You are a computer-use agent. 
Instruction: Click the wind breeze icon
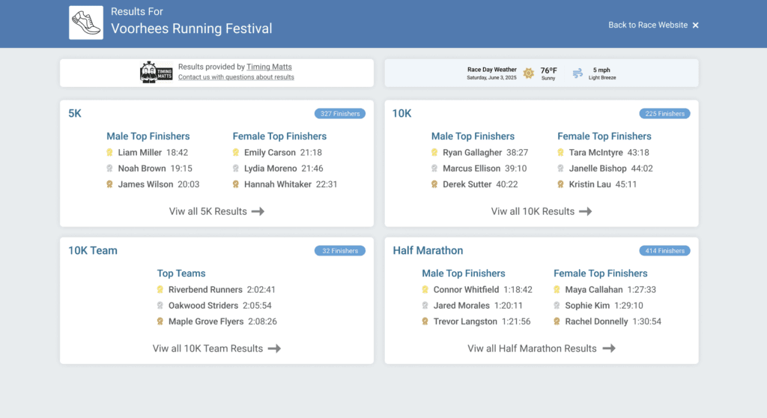[577, 73]
